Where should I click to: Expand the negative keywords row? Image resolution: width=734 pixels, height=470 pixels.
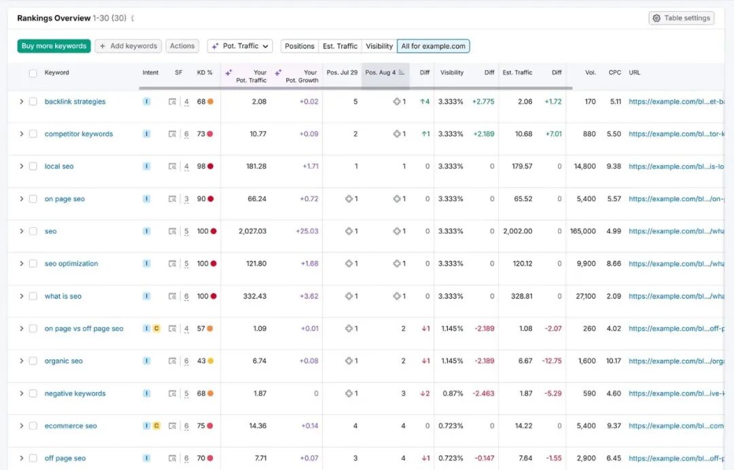(x=22, y=394)
